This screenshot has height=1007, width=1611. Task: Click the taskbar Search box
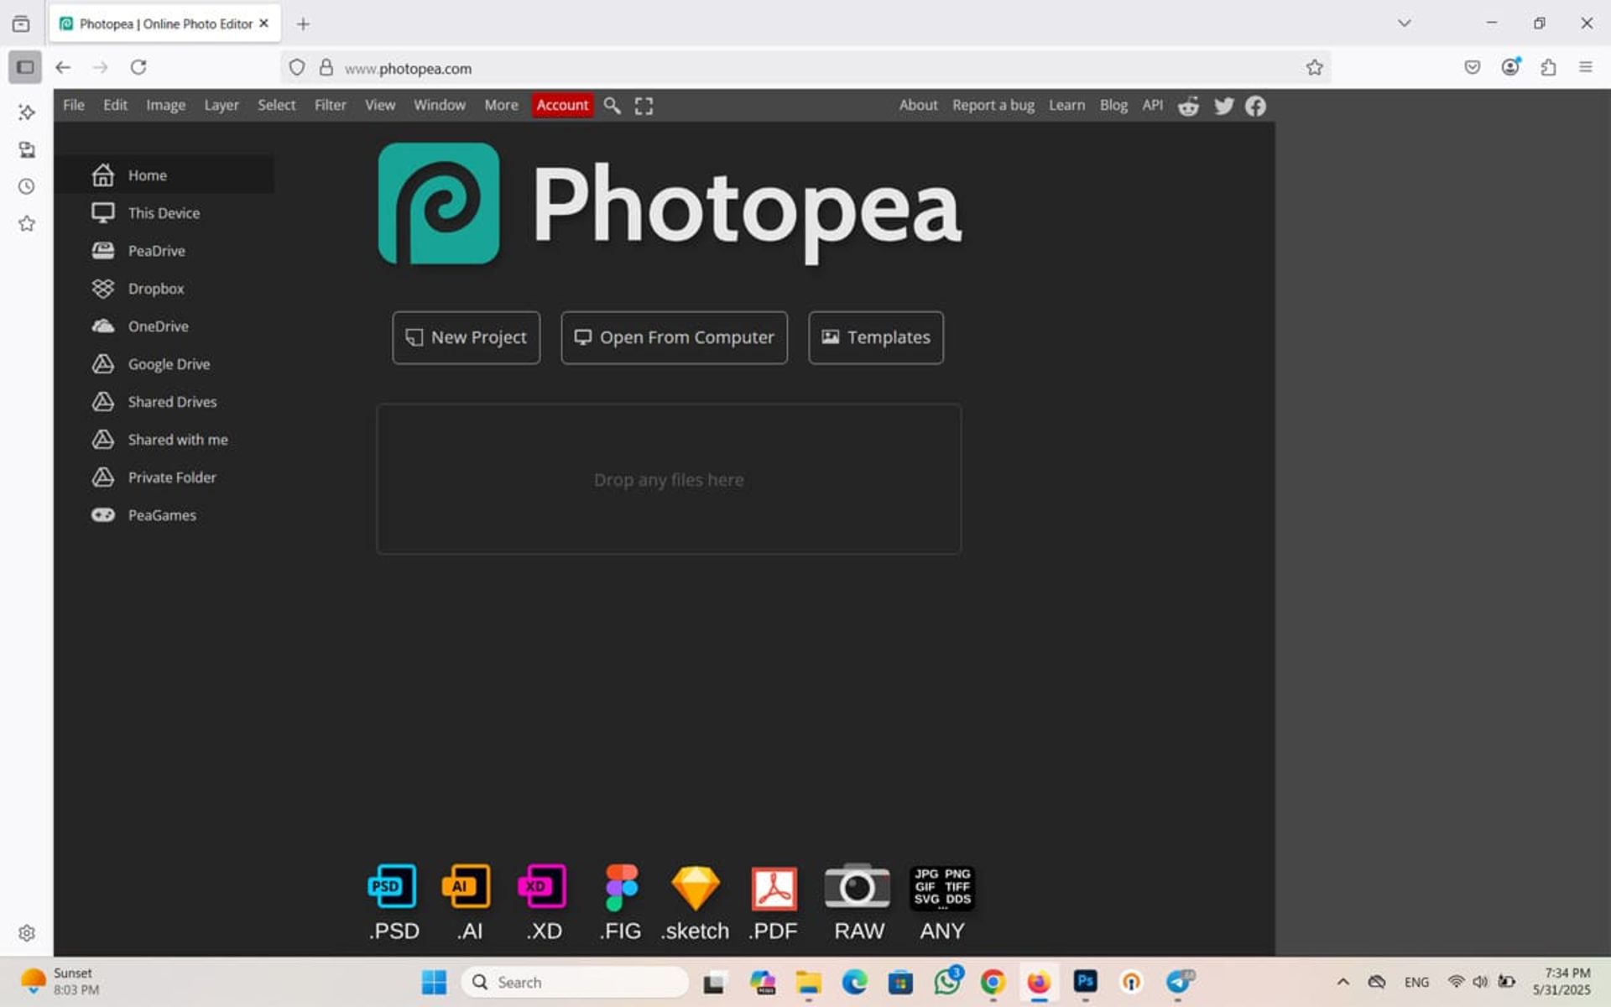point(575,982)
